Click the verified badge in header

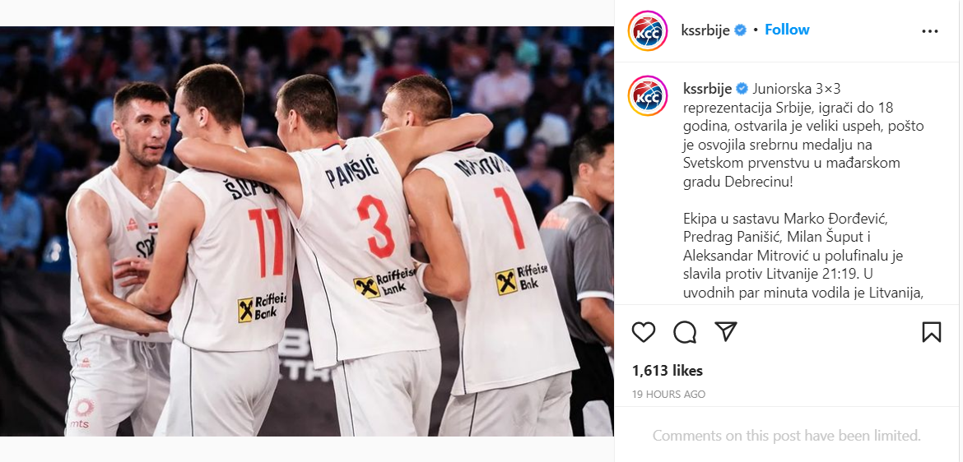[x=741, y=30]
